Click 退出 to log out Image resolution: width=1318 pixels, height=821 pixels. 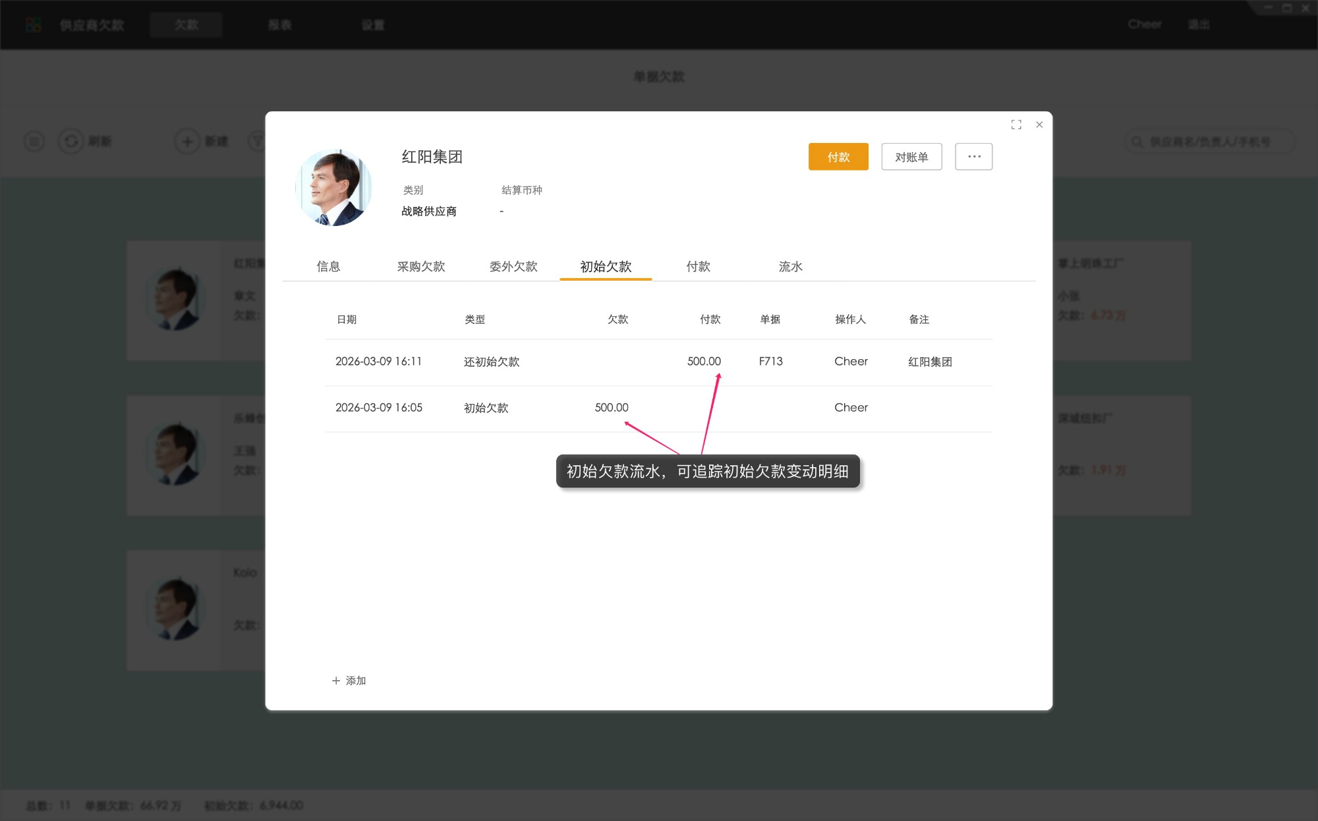[x=1199, y=24]
